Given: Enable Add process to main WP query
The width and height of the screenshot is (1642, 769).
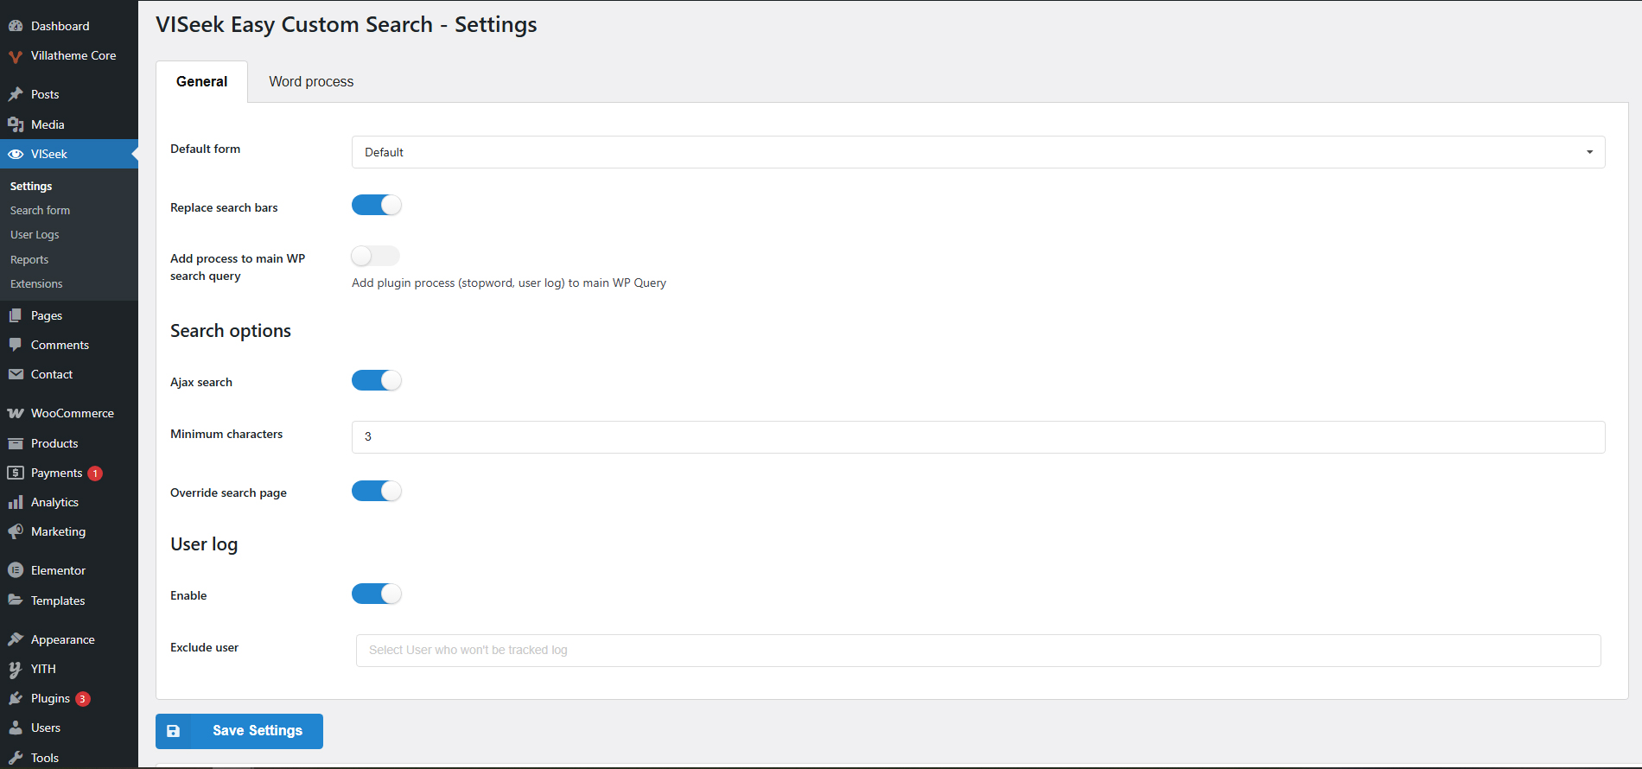Looking at the screenshot, I should tap(375, 256).
